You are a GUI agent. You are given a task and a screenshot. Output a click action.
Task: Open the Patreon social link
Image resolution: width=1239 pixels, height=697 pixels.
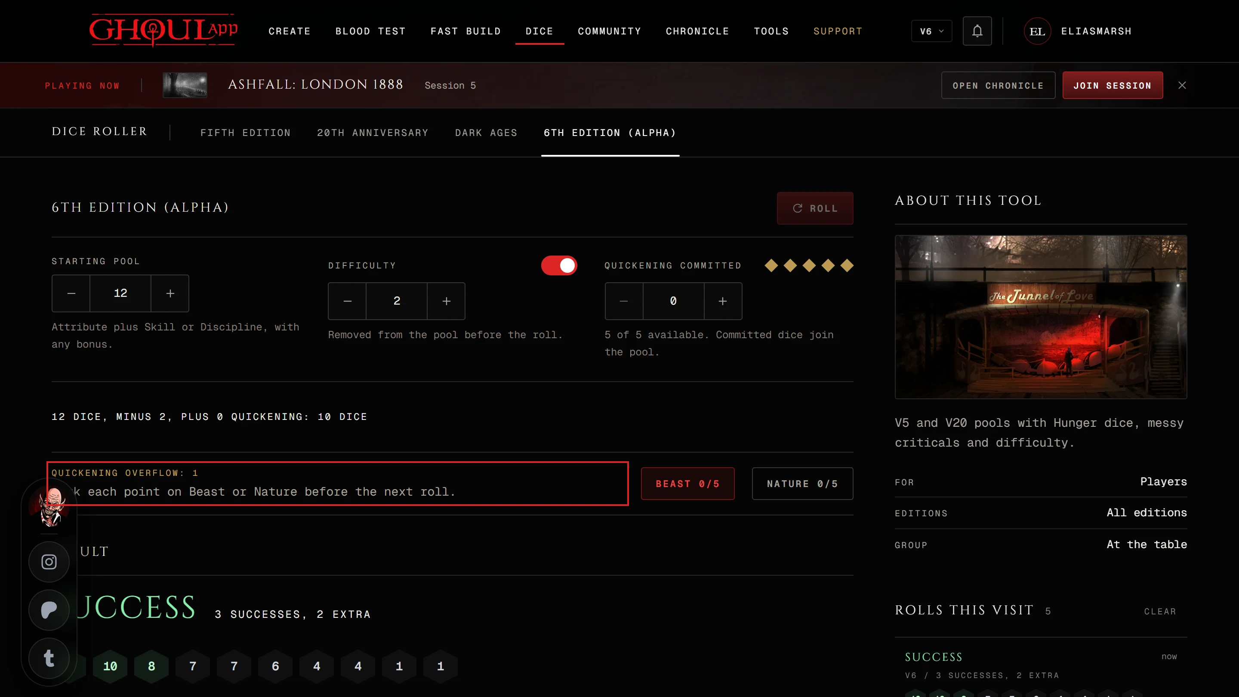[x=49, y=610]
